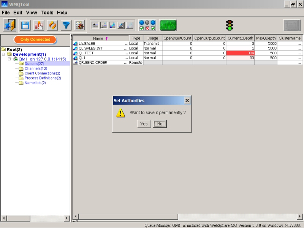The width and height of the screenshot is (304, 228).
Task: Click the blue Filter funnel icon
Action: 66,25
